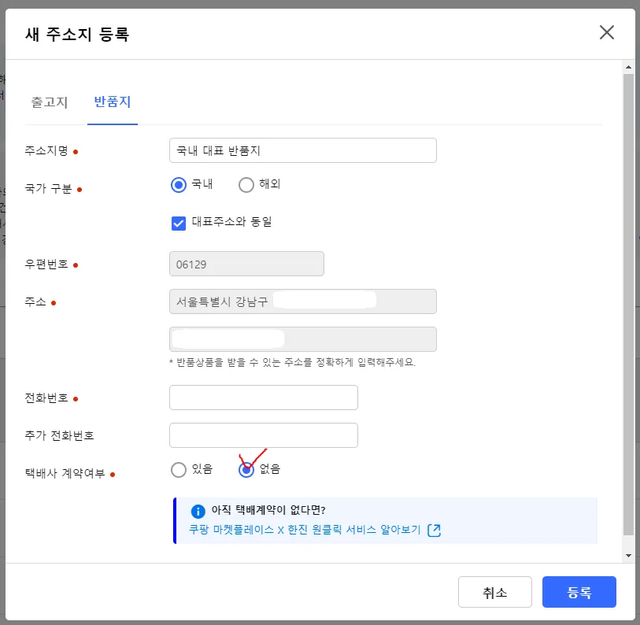Uncheck 대표주소와 동일 checkbox
Viewport: 640px width, 625px height.
point(179,223)
